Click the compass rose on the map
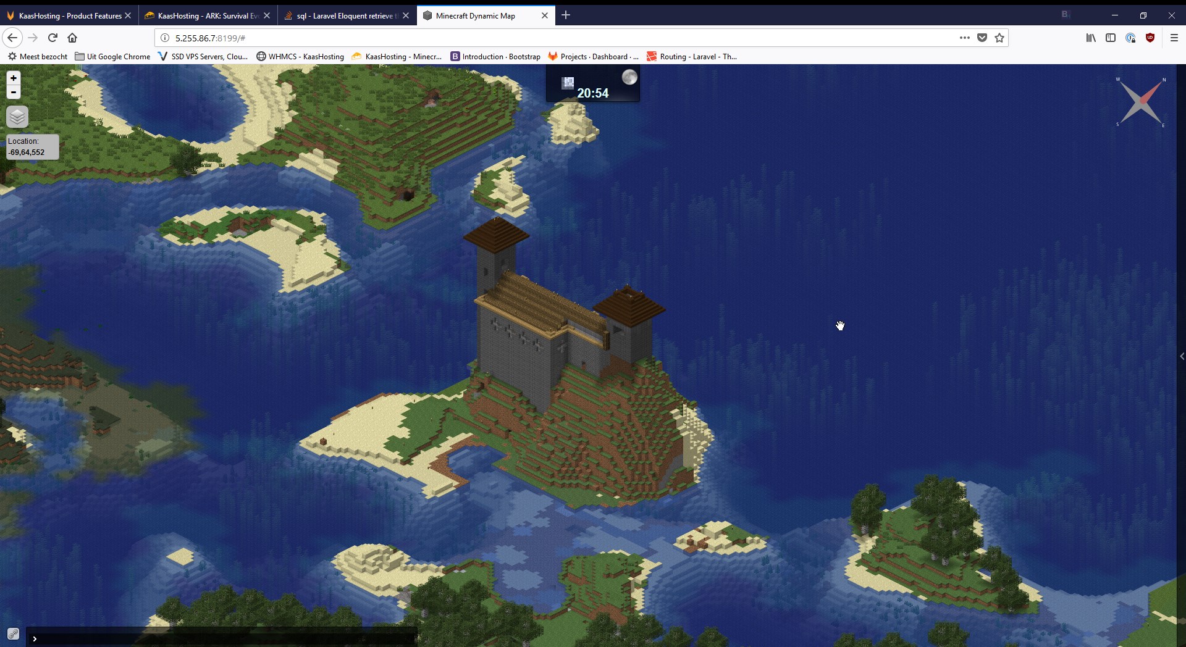The width and height of the screenshot is (1186, 647). coord(1141,102)
